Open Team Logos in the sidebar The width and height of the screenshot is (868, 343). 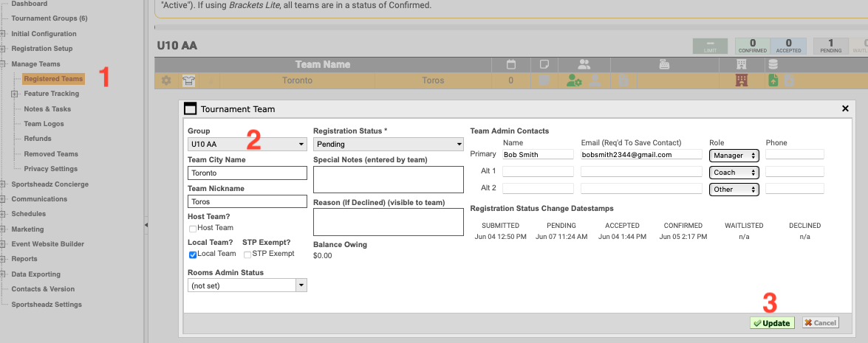44,124
